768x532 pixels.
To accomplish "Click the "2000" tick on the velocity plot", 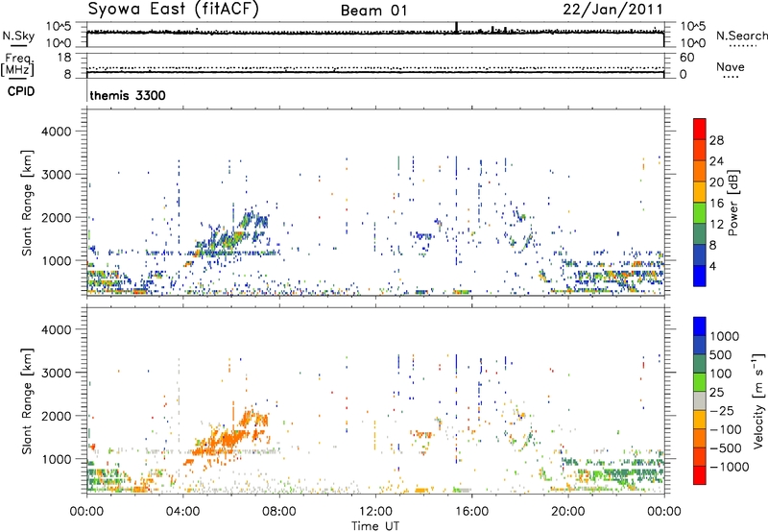I will [x=56, y=416].
